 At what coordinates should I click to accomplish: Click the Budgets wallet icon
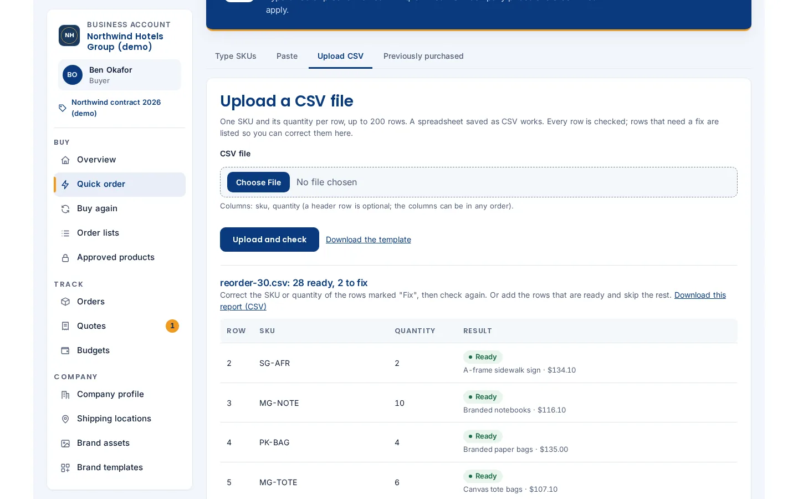65,350
